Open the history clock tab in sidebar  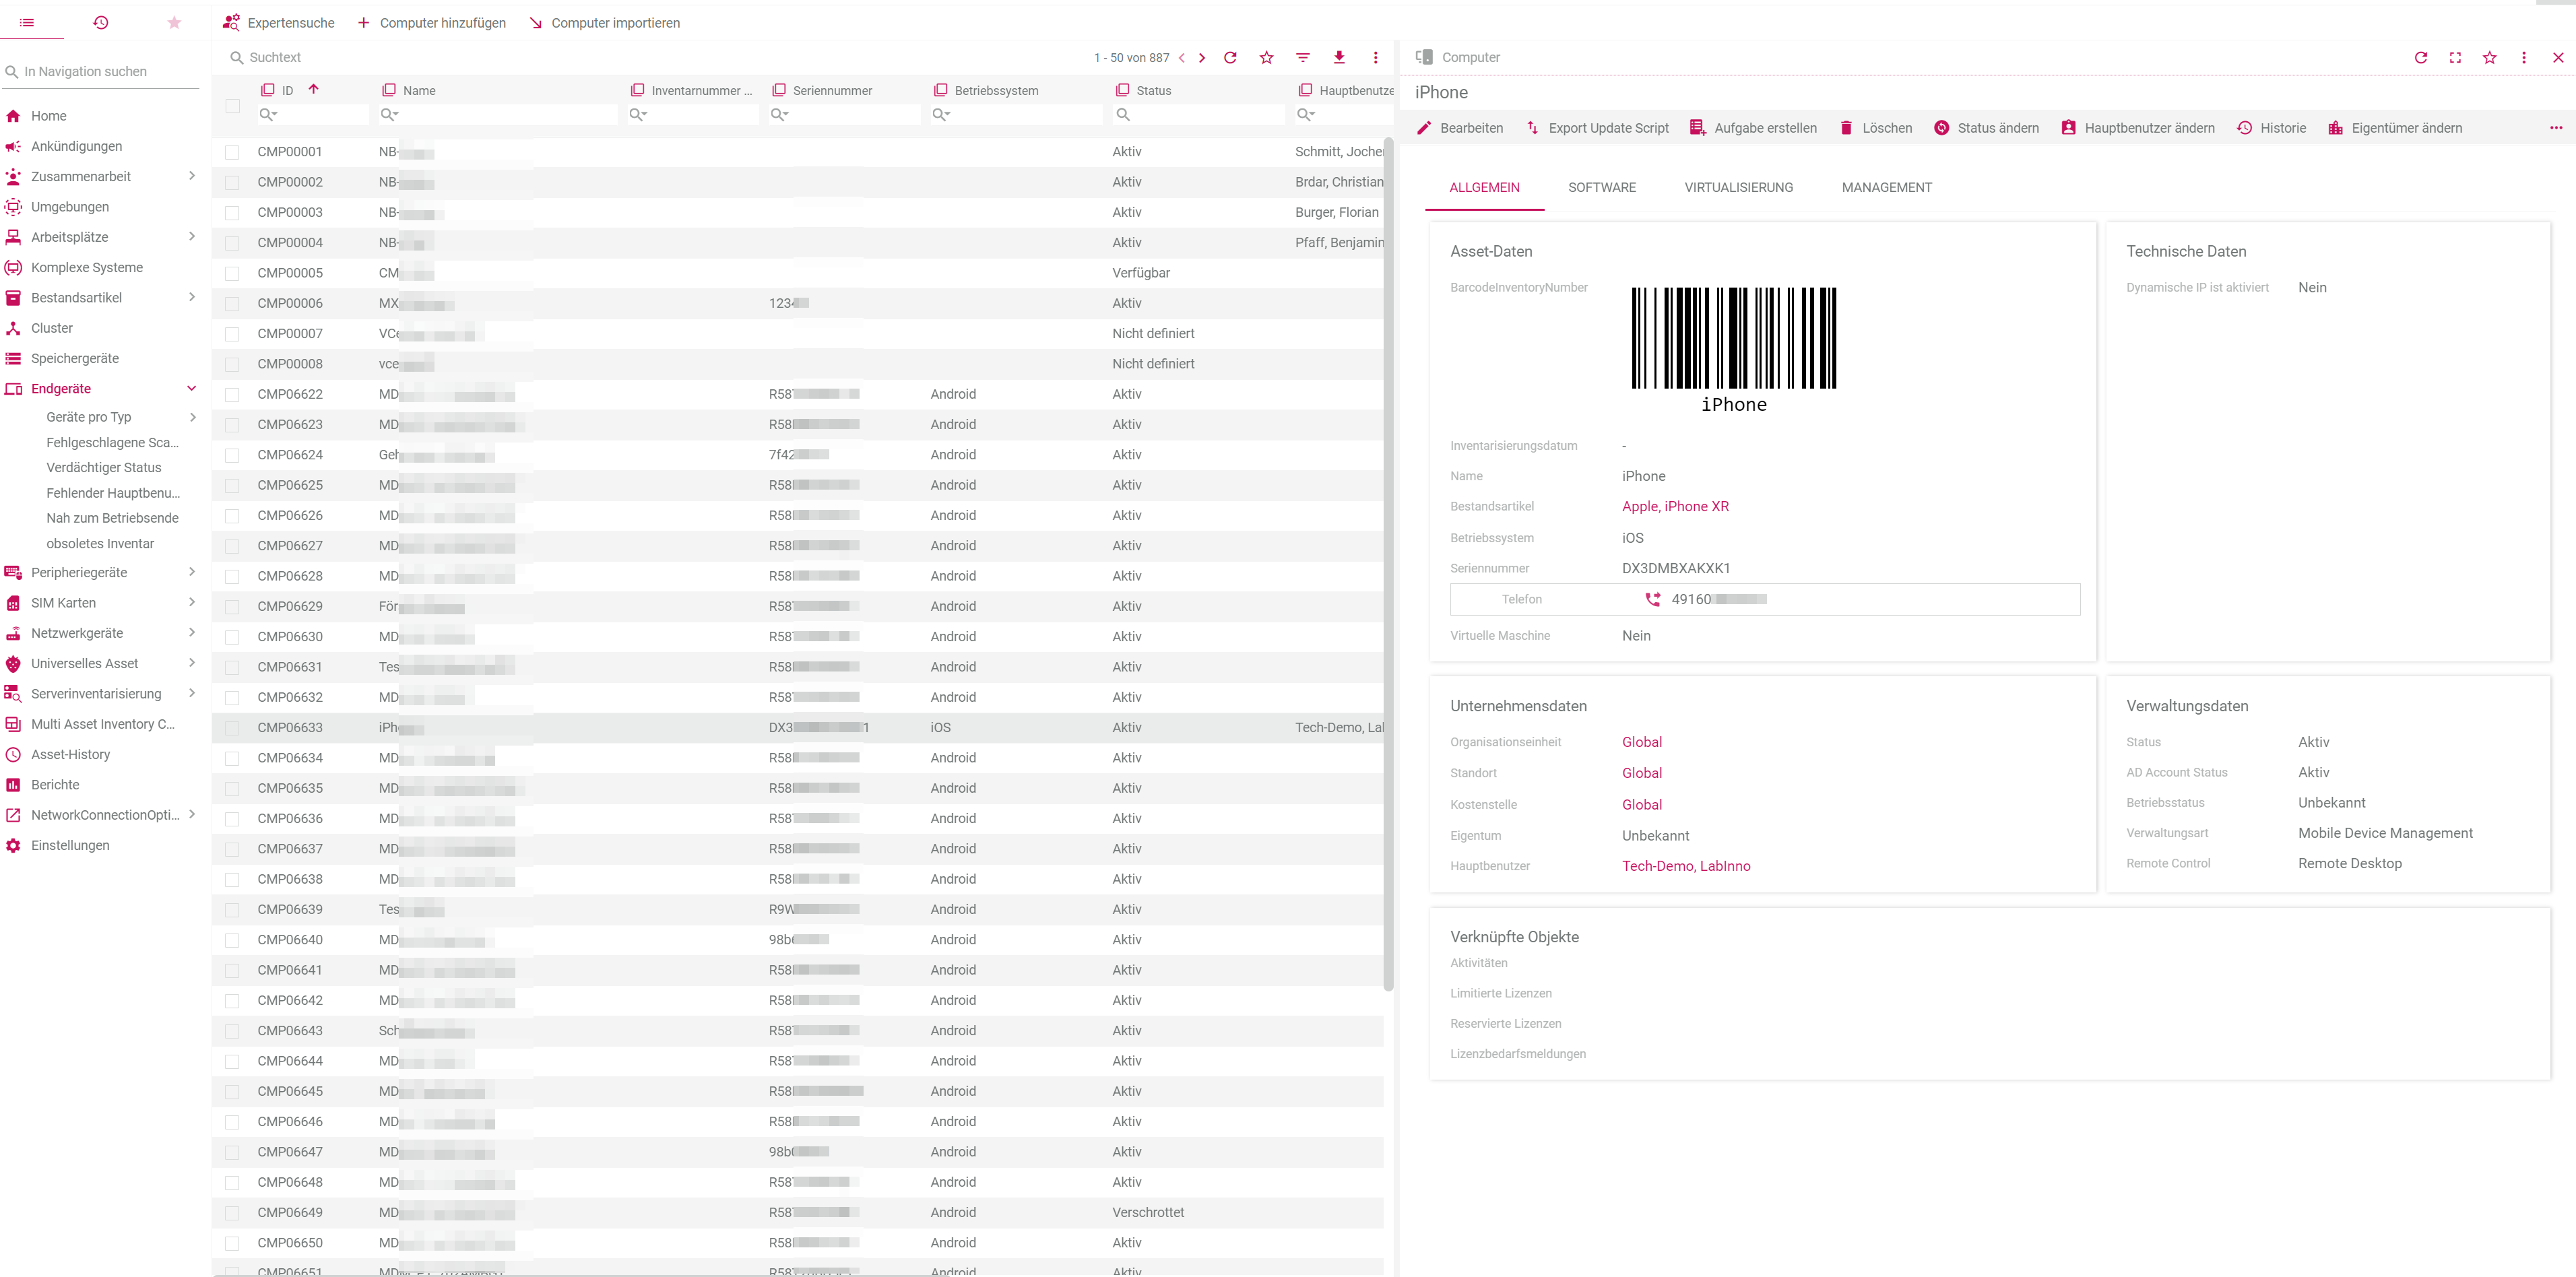100,22
